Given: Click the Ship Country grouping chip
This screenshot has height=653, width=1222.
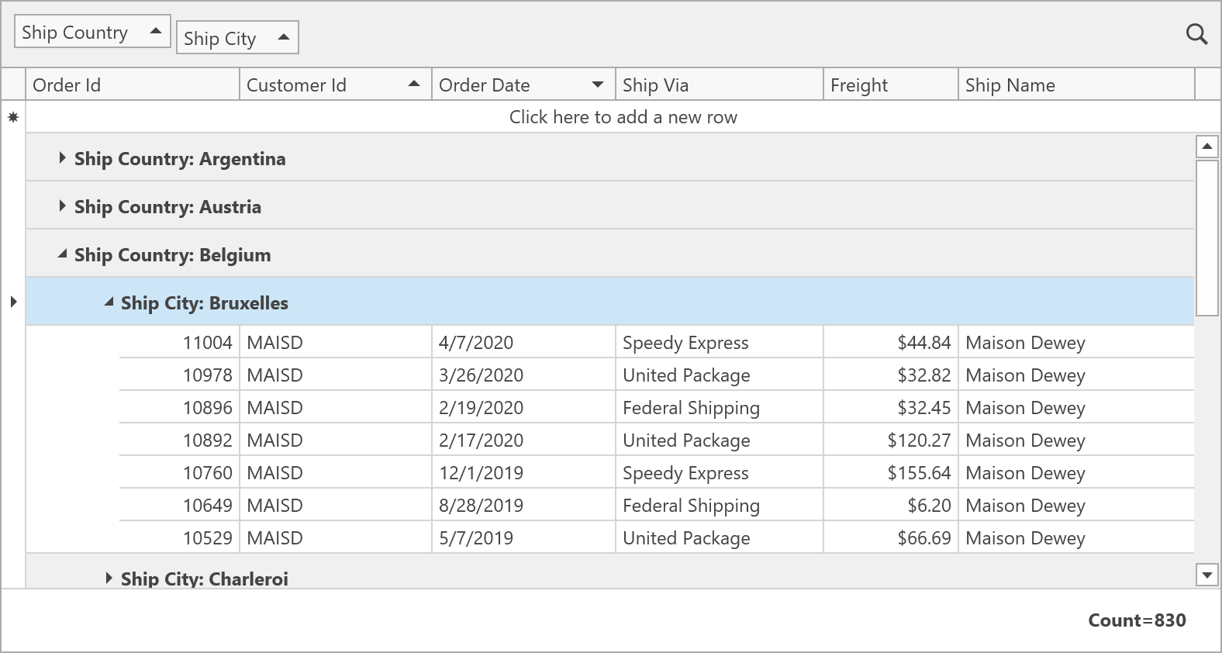Looking at the screenshot, I should [x=91, y=33].
